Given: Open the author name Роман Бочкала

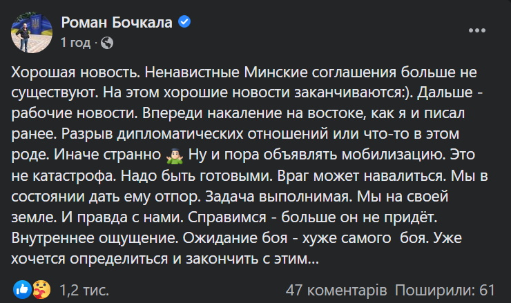Looking at the screenshot, I should (116, 23).
